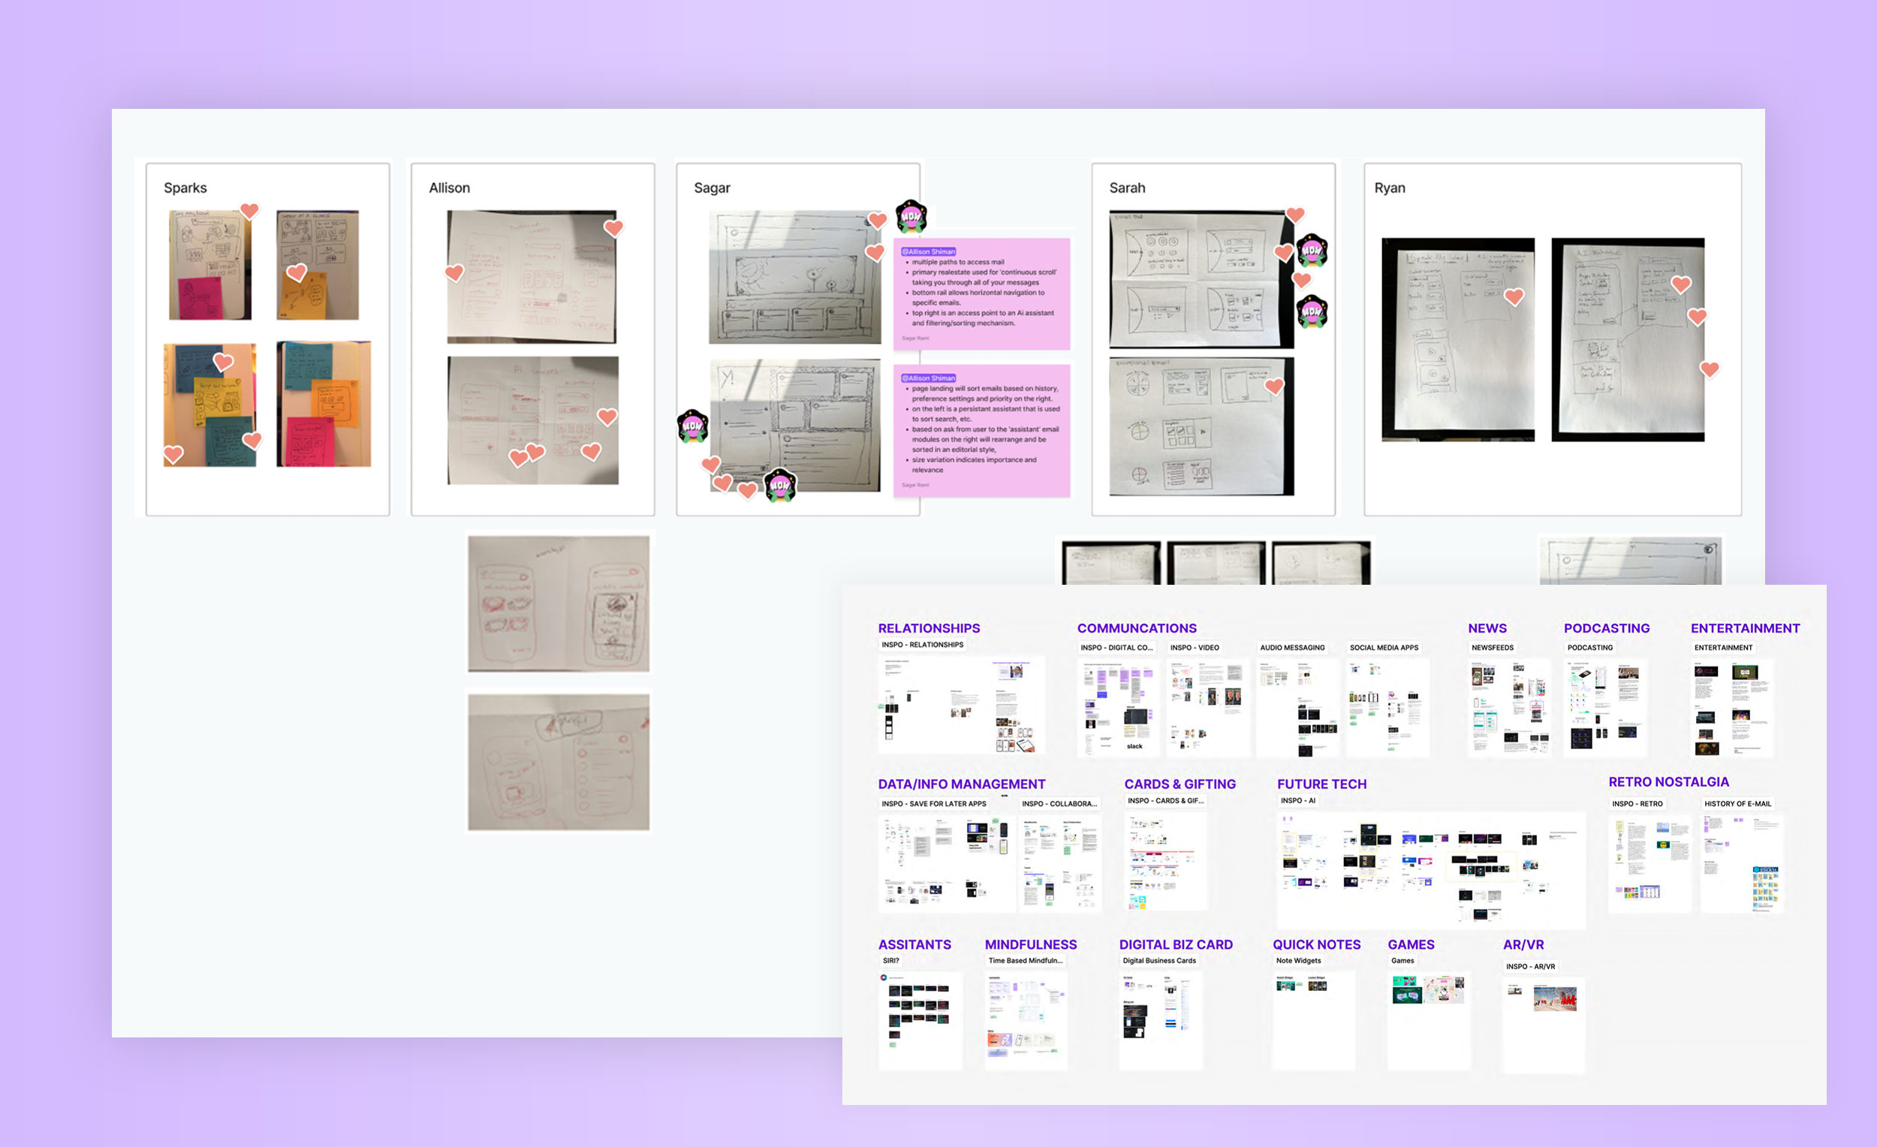The height and width of the screenshot is (1147, 1877).
Task: Click the heart sticker on Ryan's left sketch
Action: pyautogui.click(x=1514, y=297)
